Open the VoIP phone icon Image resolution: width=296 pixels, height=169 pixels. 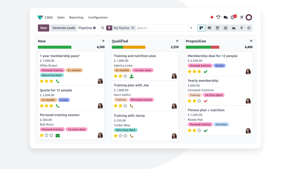[218, 17]
